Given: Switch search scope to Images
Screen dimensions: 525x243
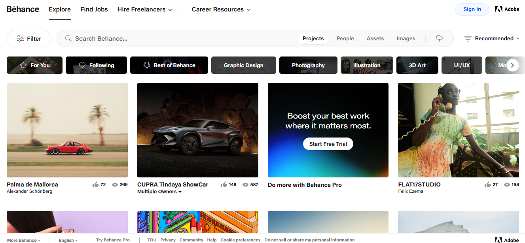Looking at the screenshot, I should tap(406, 38).
